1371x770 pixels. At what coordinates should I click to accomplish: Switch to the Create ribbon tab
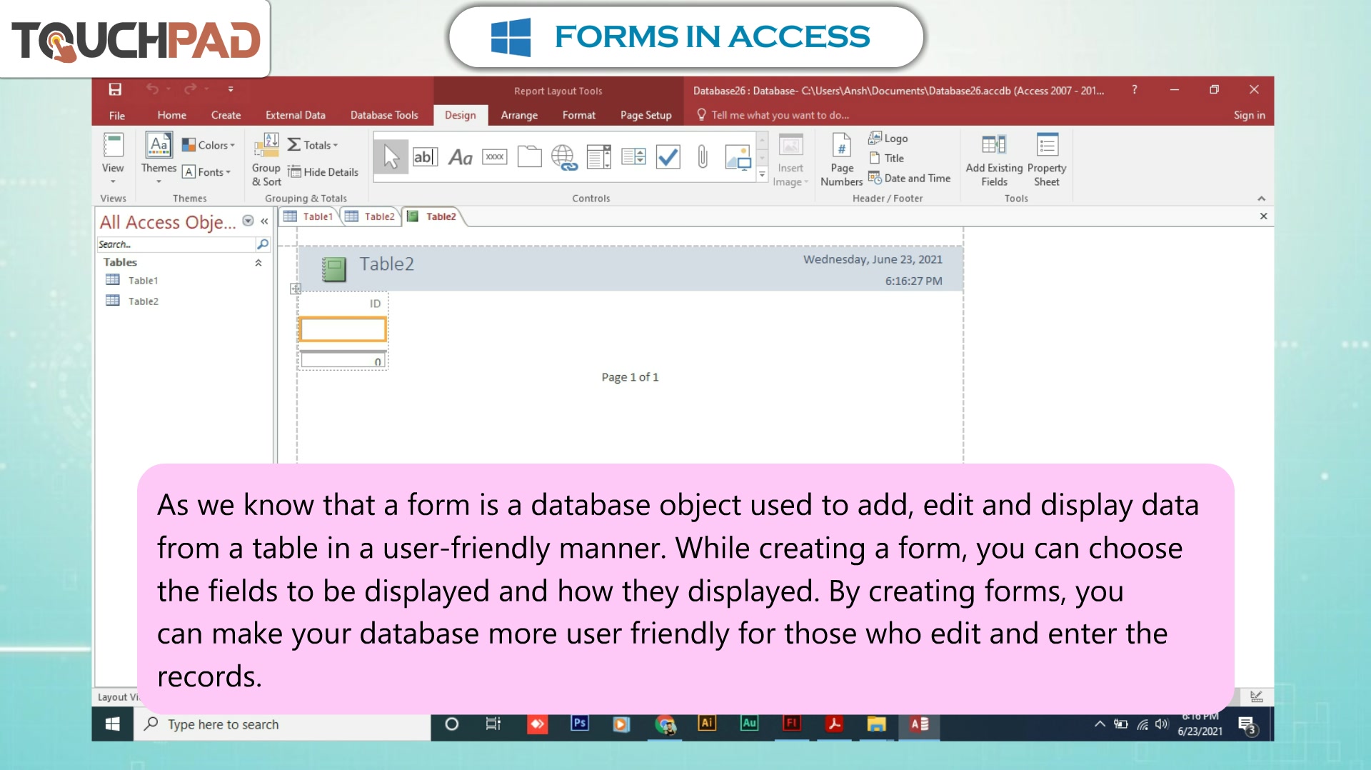tap(226, 115)
